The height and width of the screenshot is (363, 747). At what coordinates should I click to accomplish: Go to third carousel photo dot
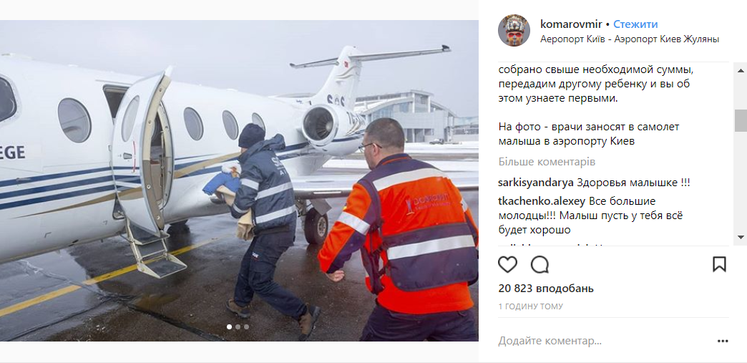pos(246,326)
